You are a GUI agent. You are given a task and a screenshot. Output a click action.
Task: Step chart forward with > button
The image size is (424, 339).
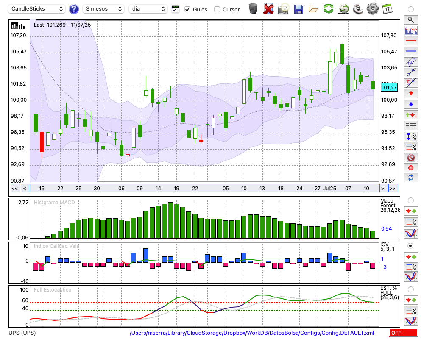coord(382,189)
